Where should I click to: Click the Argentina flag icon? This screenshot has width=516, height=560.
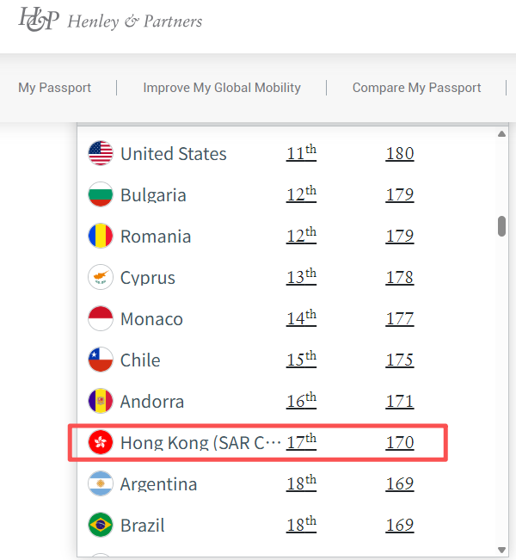coord(101,484)
